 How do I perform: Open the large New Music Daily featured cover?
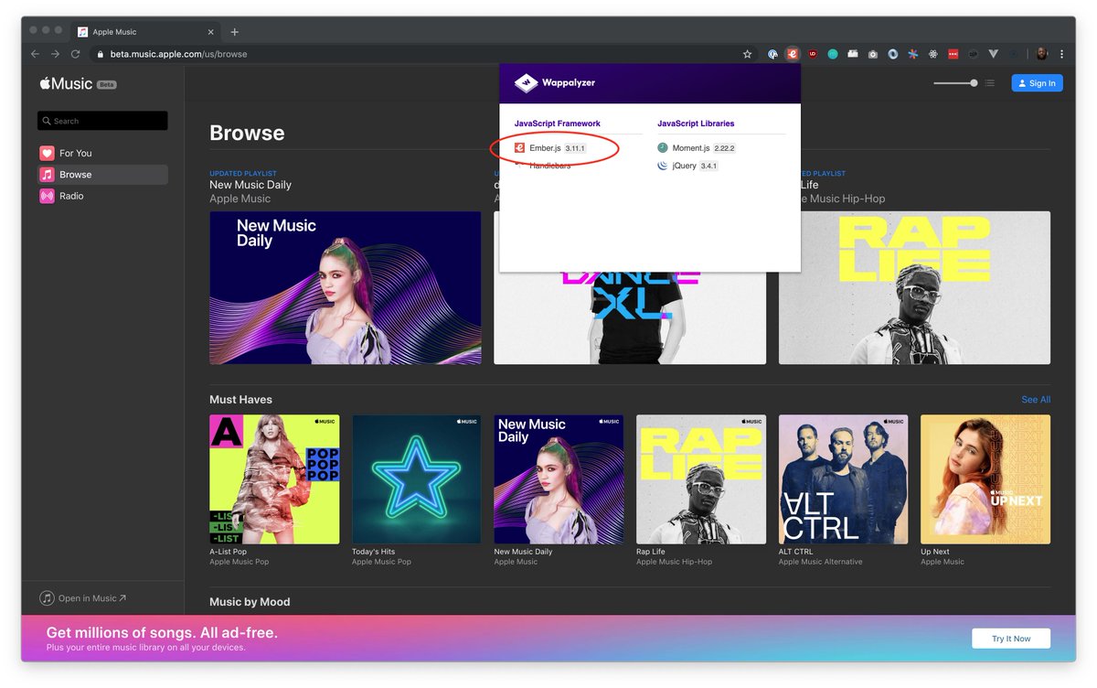pos(346,288)
